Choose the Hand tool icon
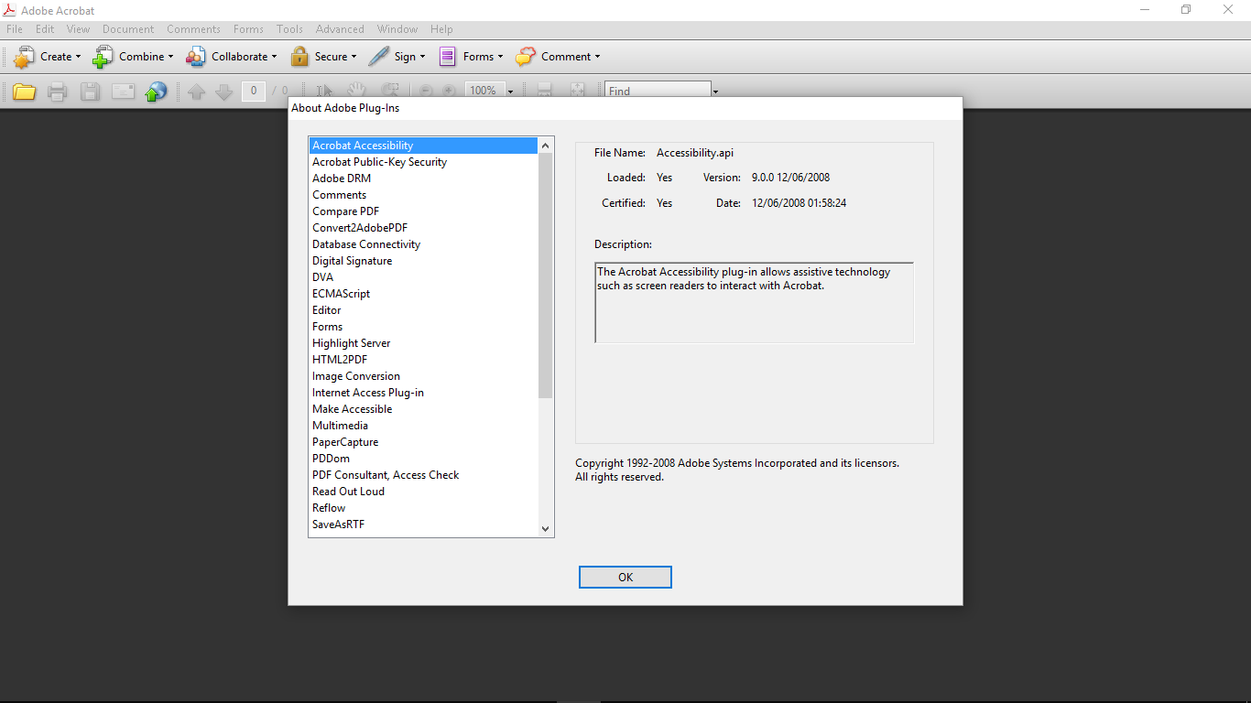Image resolution: width=1251 pixels, height=703 pixels. [x=356, y=90]
